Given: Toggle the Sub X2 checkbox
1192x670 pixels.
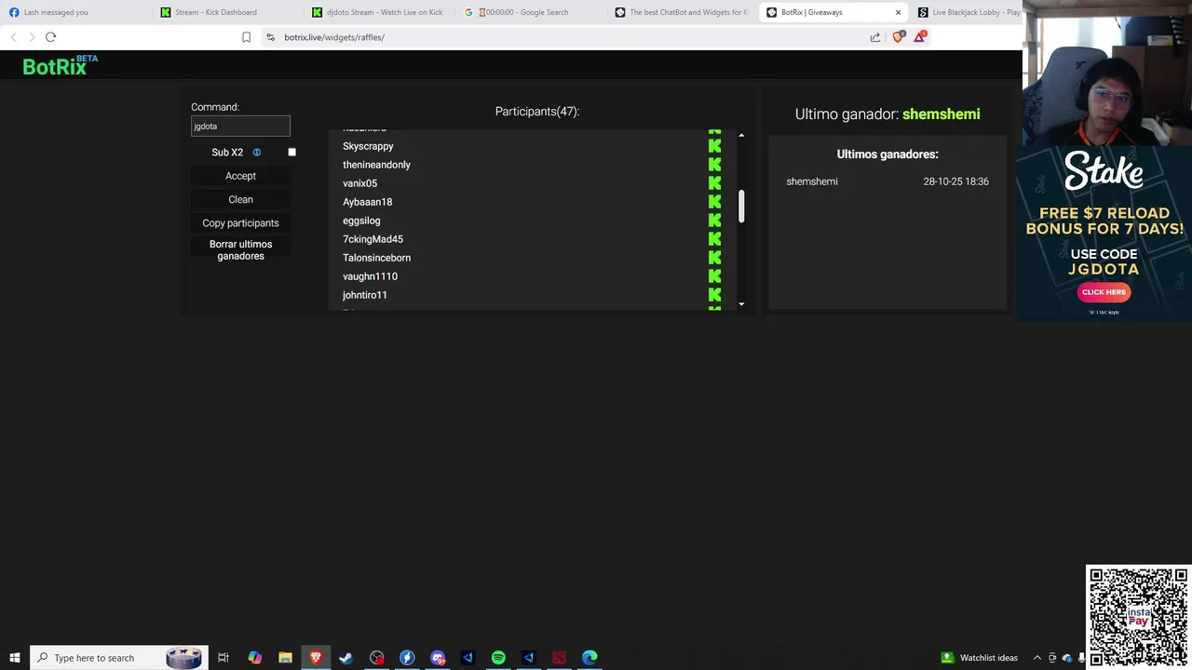Looking at the screenshot, I should tap(291, 153).
